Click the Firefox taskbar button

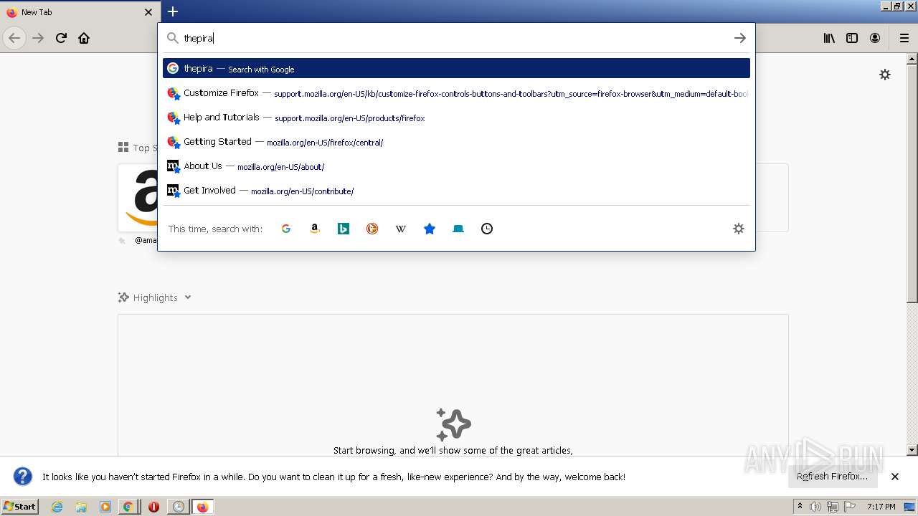point(202,507)
